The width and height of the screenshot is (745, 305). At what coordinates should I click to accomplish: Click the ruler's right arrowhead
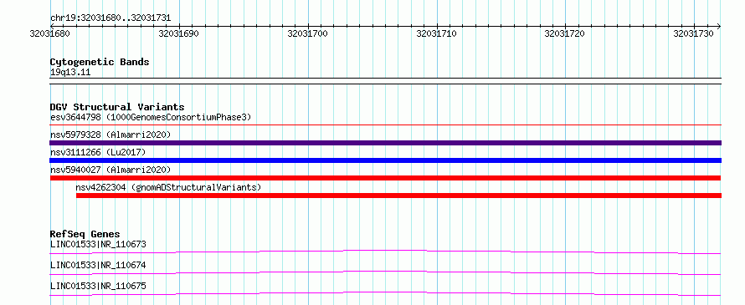pos(718,26)
